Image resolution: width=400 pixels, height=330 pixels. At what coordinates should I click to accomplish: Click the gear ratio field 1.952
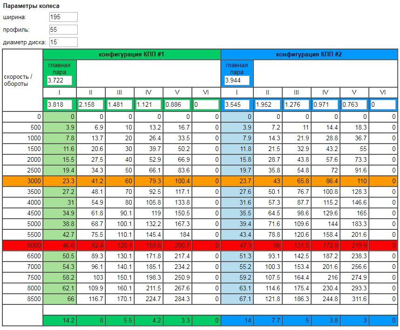pos(268,105)
